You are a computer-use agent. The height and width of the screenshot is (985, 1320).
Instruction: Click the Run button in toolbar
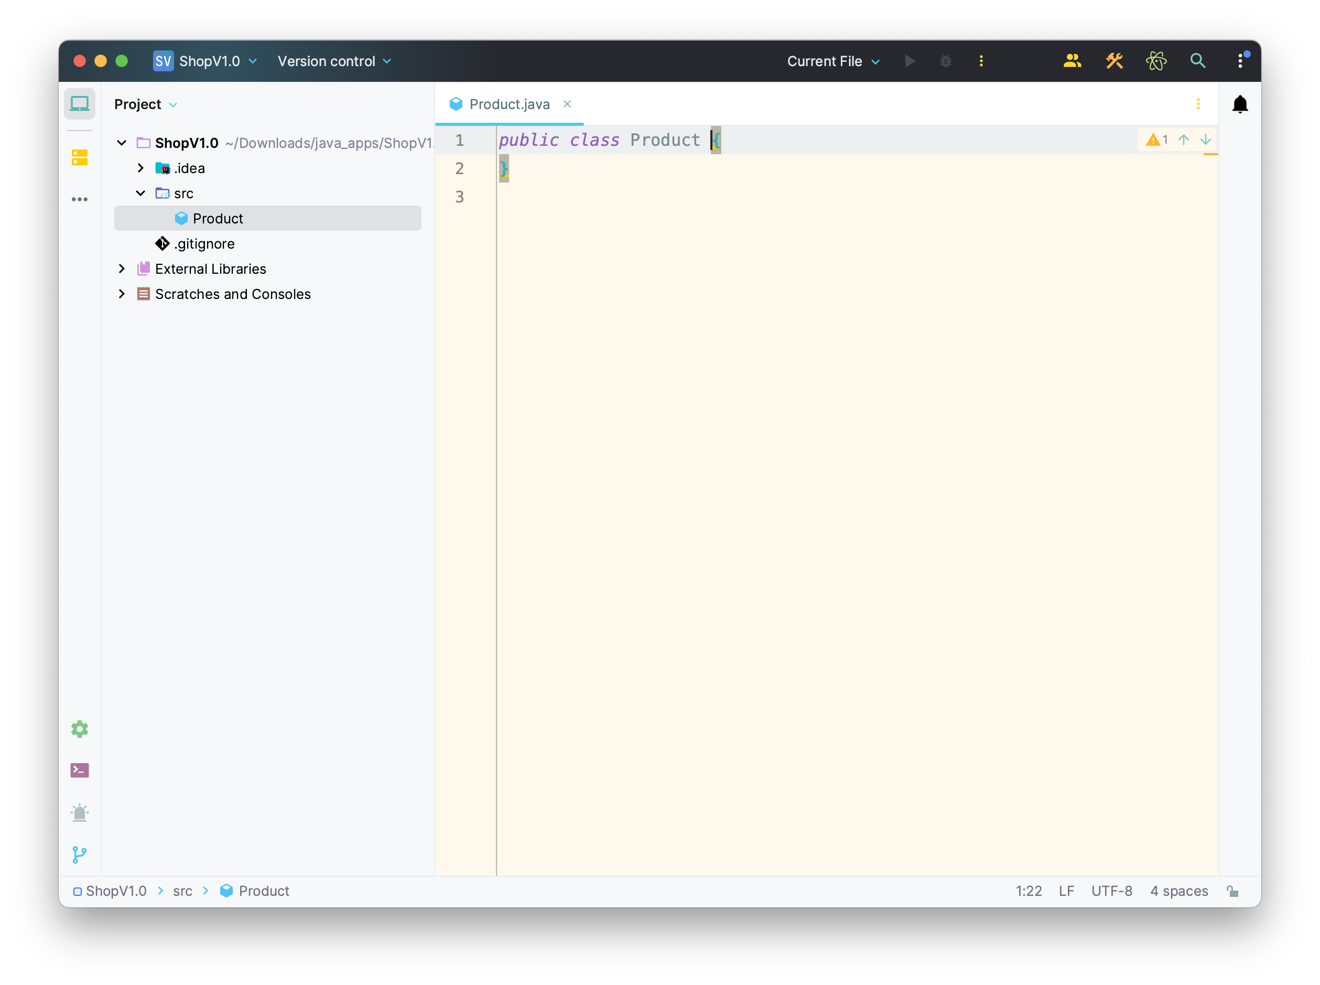click(910, 61)
